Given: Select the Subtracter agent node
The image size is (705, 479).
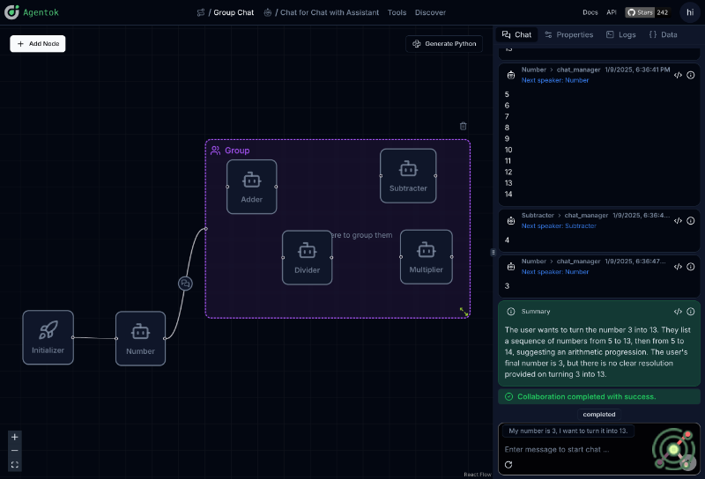Looking at the screenshot, I should pyautogui.click(x=408, y=175).
